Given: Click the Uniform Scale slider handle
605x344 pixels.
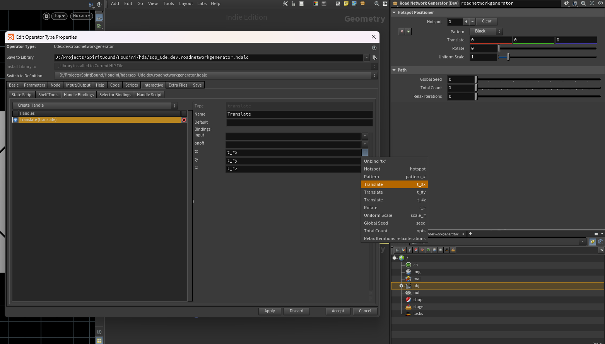Looking at the screenshot, I should tap(508, 57).
